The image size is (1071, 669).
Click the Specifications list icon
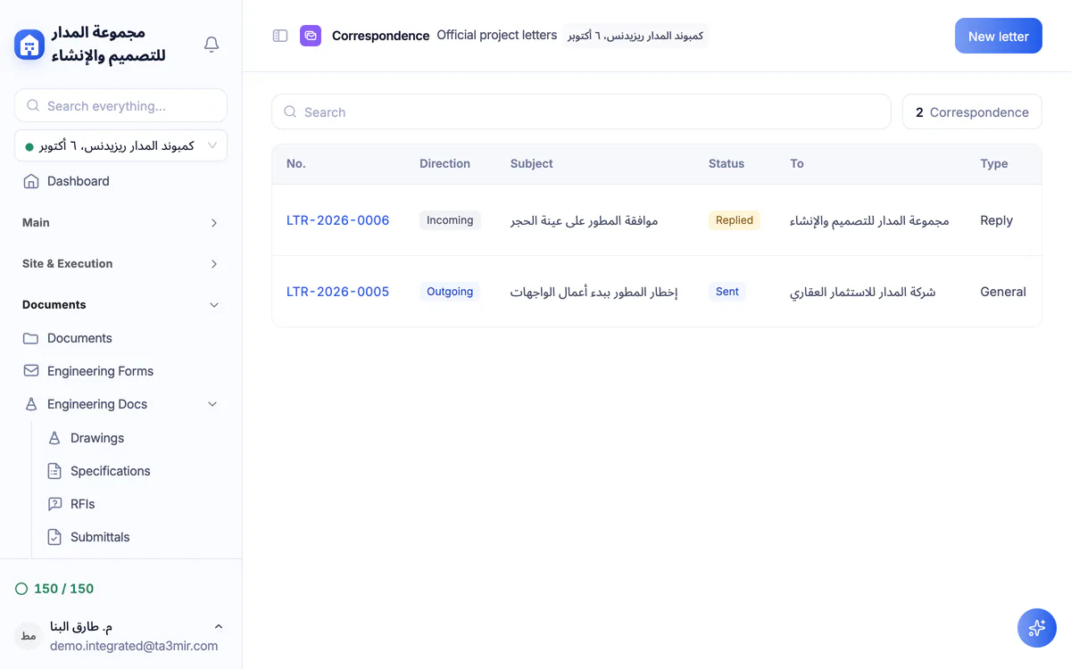54,471
